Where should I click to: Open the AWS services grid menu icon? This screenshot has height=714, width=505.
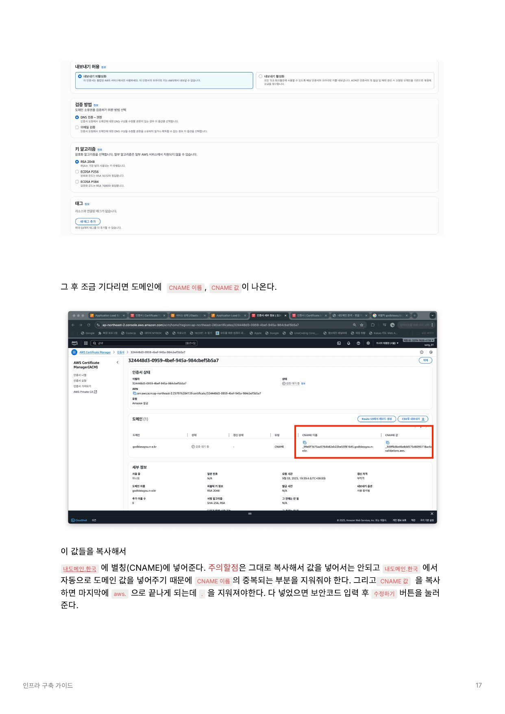86,343
